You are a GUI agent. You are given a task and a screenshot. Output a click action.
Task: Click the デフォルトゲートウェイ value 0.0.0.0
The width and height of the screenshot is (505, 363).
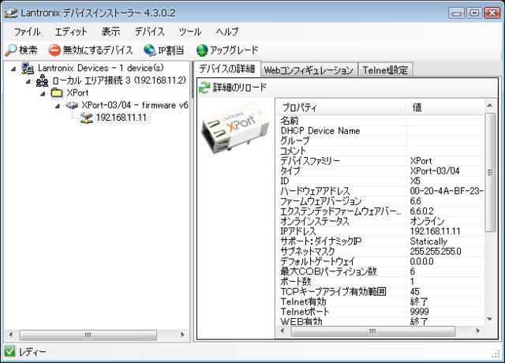[x=421, y=261]
